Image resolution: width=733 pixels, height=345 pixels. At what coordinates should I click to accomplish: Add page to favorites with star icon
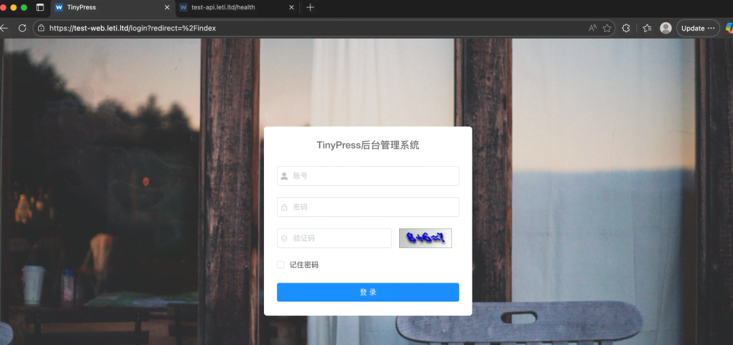coord(607,28)
